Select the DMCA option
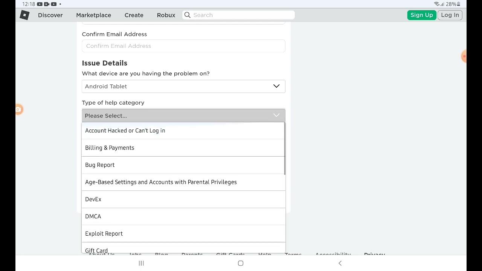Viewport: 482px width, 271px height. point(93,216)
